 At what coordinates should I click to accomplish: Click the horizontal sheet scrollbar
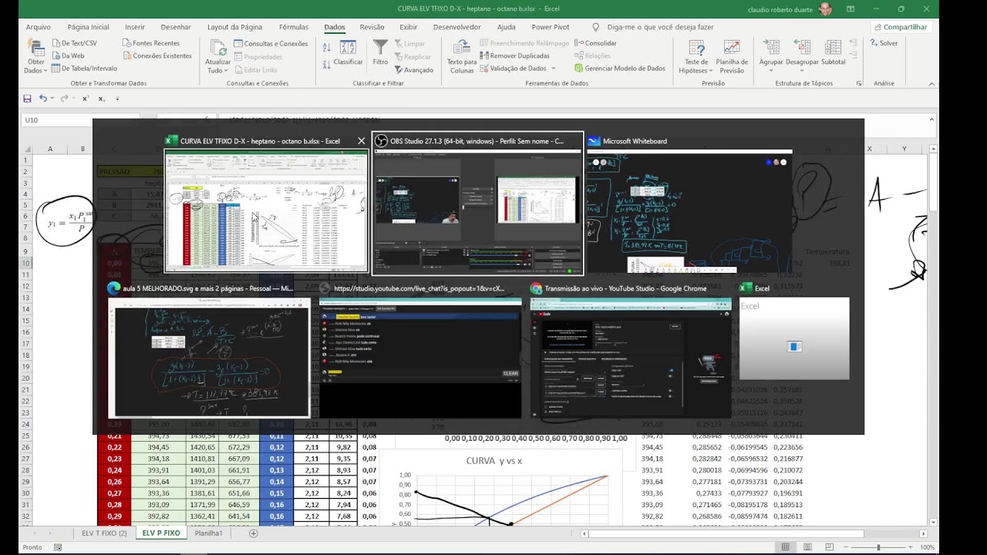pos(725,533)
